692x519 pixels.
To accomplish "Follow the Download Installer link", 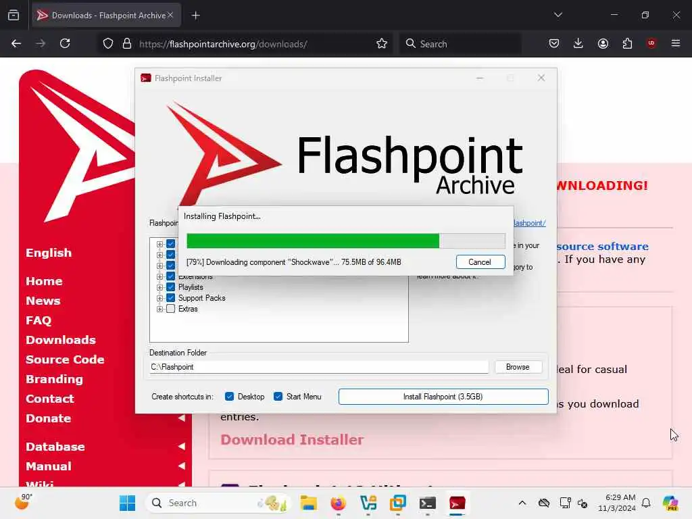I will point(292,439).
